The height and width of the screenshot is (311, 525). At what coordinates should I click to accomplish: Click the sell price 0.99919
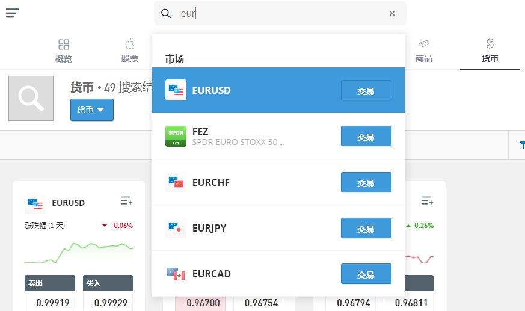[x=52, y=303]
